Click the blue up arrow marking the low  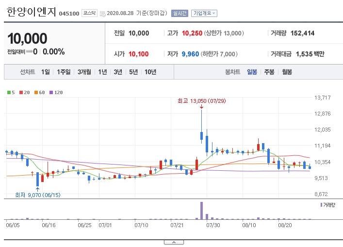coord(37,189)
